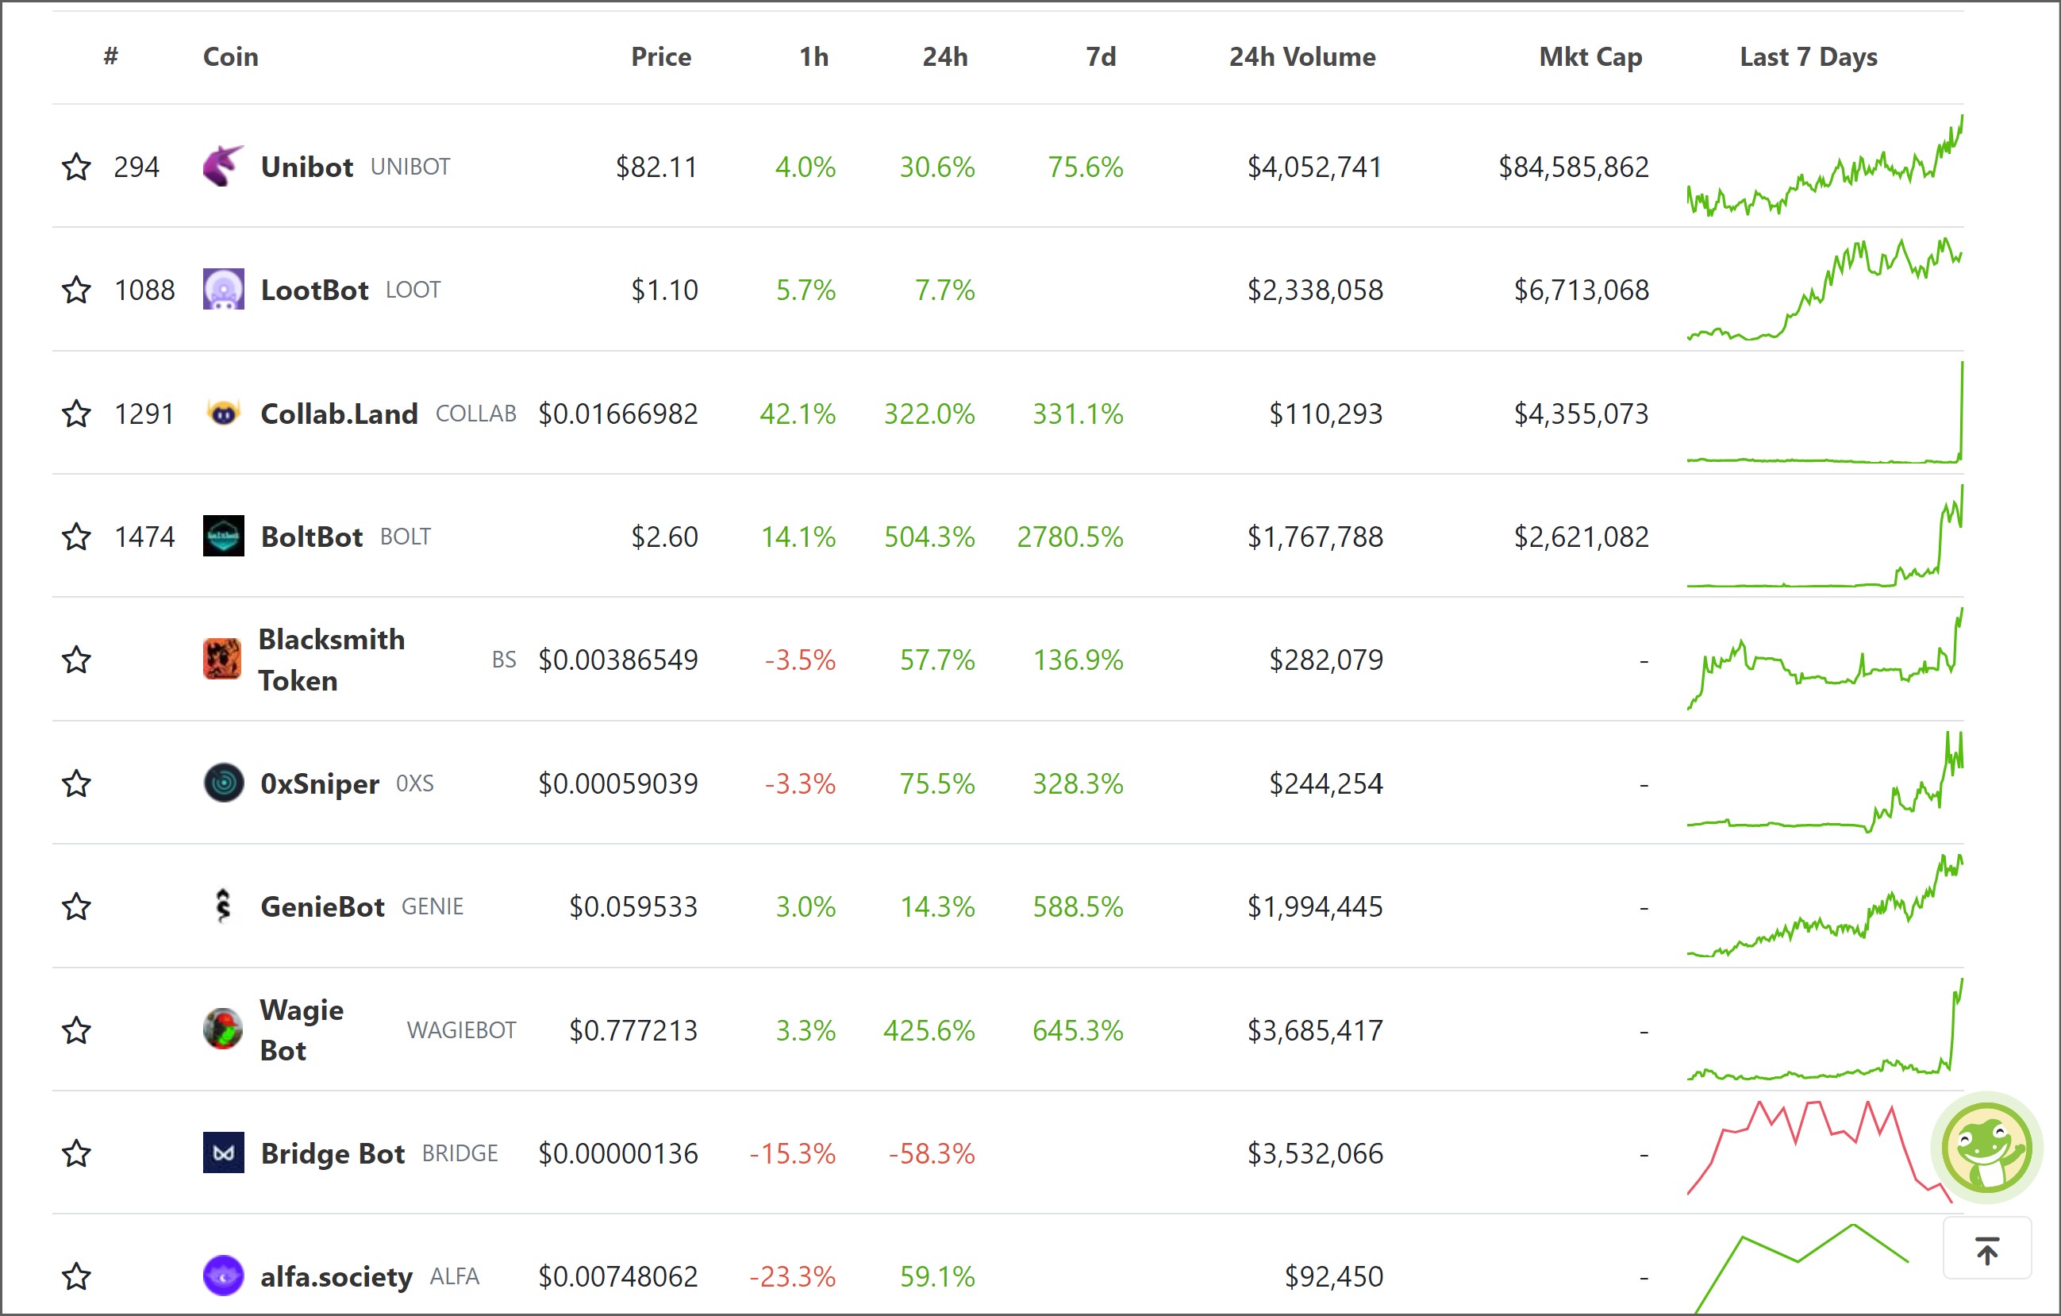Open the Collab.Land 7-day sparkline chart

(x=1825, y=413)
